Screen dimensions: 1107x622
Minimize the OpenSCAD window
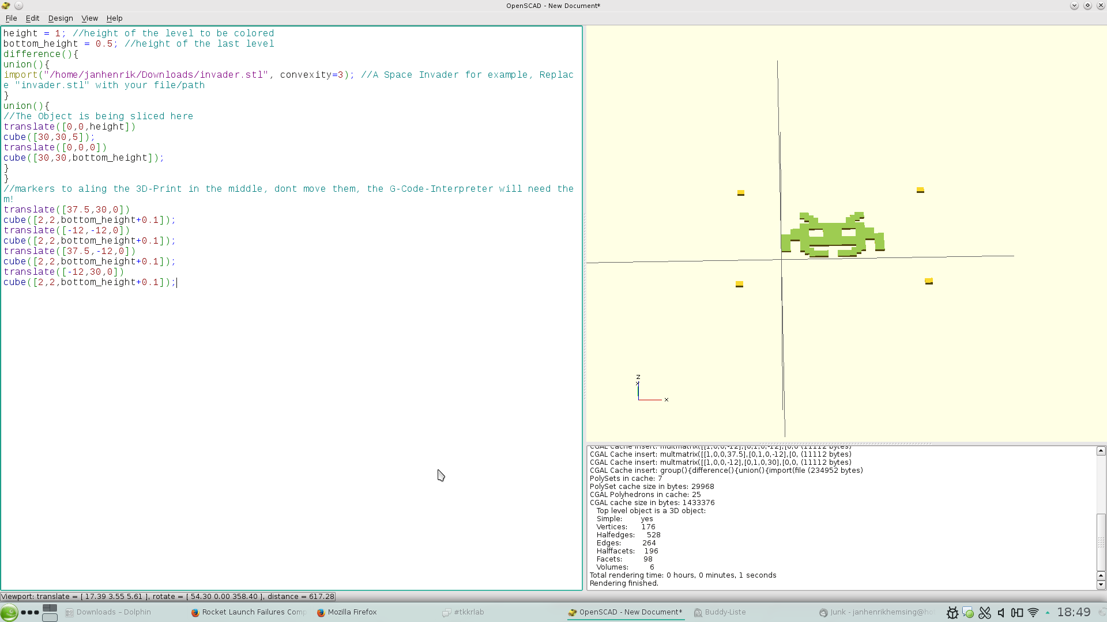tap(1074, 6)
